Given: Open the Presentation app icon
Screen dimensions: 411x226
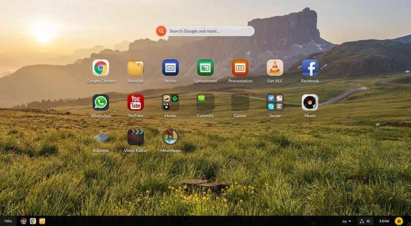Looking at the screenshot, I should coord(240,68).
